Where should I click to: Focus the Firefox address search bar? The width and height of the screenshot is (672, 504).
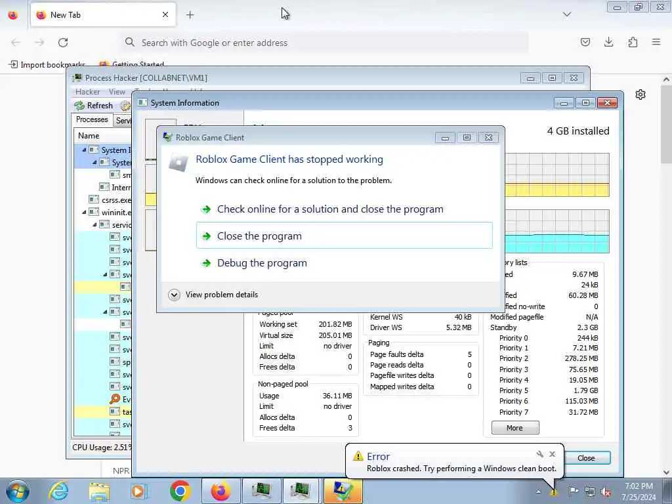coord(324,43)
